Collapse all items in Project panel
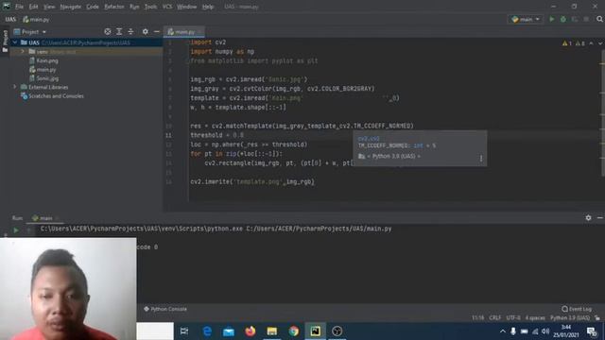 pyautogui.click(x=130, y=31)
